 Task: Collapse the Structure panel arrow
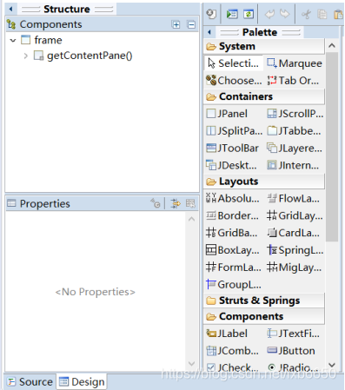(11, 9)
